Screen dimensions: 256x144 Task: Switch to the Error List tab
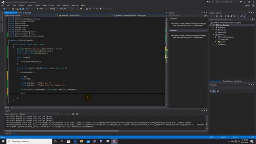click(x=8, y=134)
